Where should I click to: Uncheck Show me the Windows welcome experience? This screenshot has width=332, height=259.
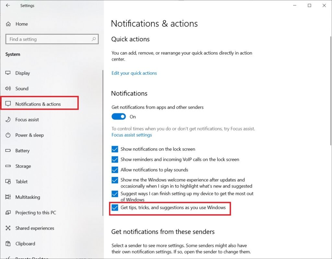coord(115,180)
